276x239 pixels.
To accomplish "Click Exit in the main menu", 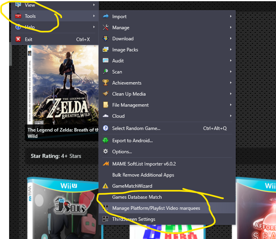I will coord(28,40).
